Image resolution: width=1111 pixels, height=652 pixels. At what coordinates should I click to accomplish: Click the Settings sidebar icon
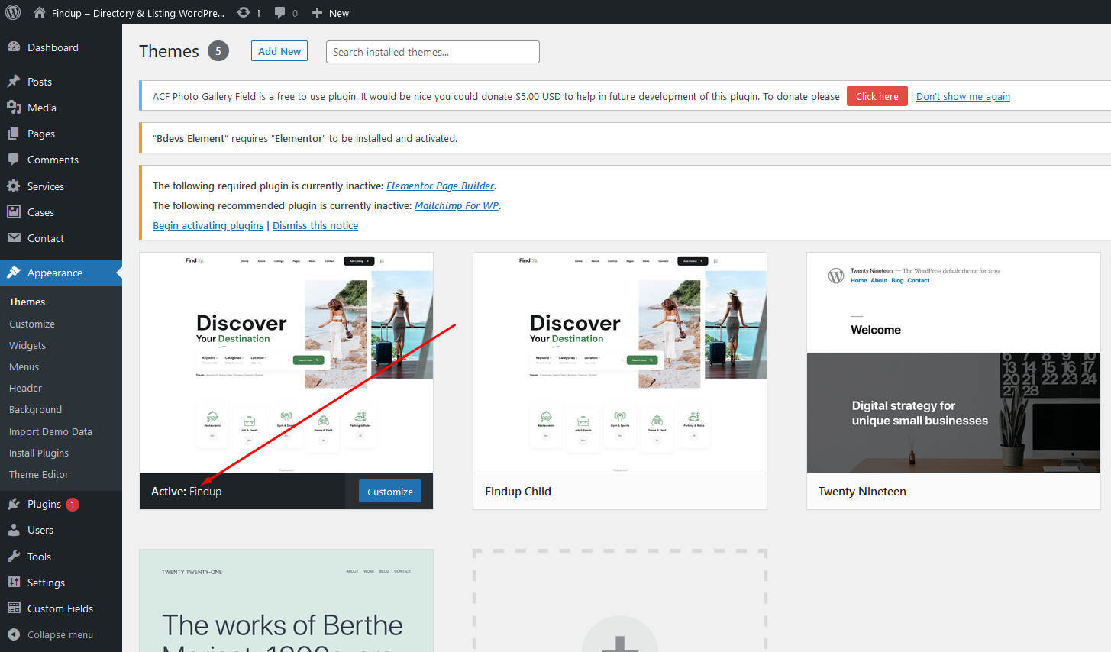point(14,583)
